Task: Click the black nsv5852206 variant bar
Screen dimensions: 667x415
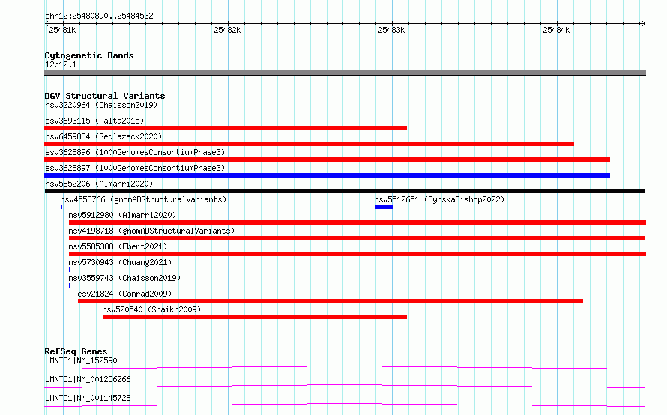Action: tap(345, 191)
